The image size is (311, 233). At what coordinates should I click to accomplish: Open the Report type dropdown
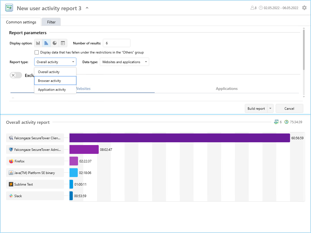click(55, 62)
